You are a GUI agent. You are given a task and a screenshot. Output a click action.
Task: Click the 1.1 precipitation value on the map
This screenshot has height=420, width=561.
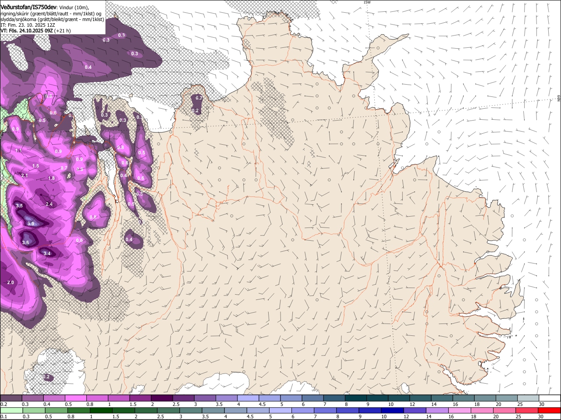pyautogui.click(x=18, y=150)
